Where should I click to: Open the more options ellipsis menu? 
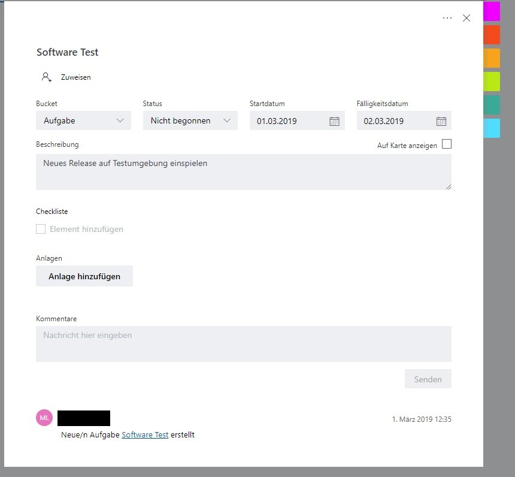pyautogui.click(x=447, y=18)
